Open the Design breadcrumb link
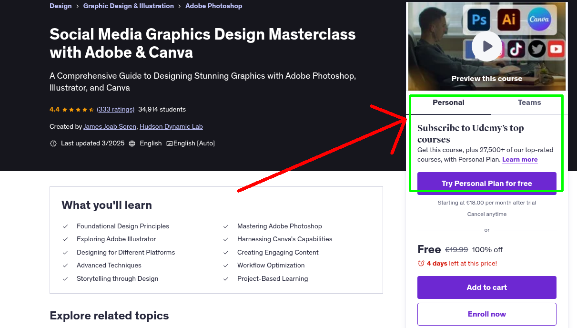 [61, 6]
